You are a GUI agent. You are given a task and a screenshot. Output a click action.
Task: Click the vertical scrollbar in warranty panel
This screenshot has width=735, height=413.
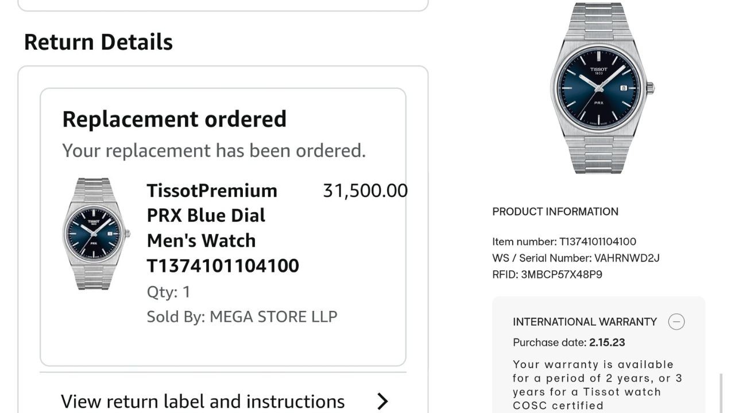click(722, 393)
